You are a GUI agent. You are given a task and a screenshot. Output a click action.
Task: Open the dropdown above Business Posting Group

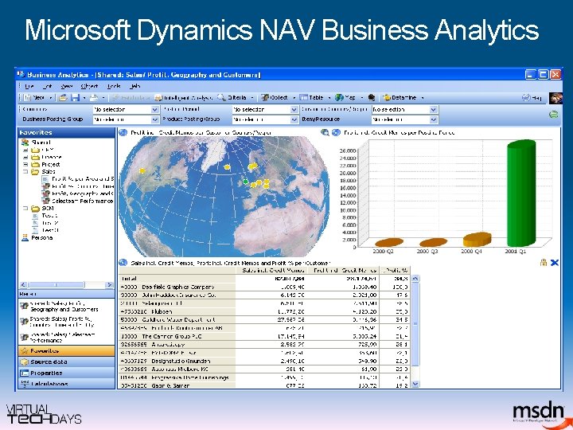point(155,109)
